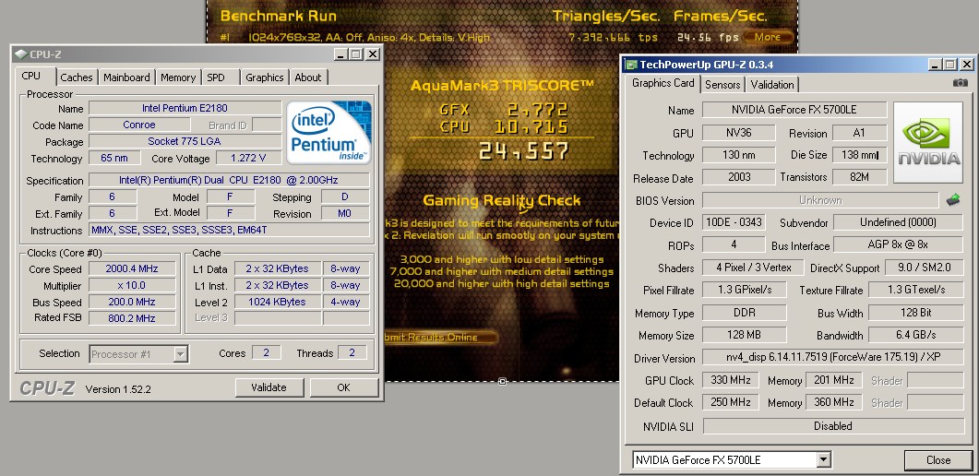Click the BIOS save chip icon in GPU-Z

point(953,200)
